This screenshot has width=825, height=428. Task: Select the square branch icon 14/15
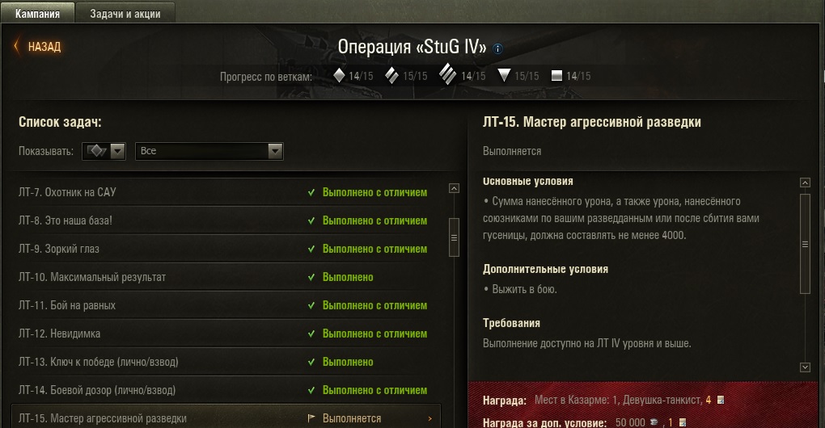click(556, 76)
